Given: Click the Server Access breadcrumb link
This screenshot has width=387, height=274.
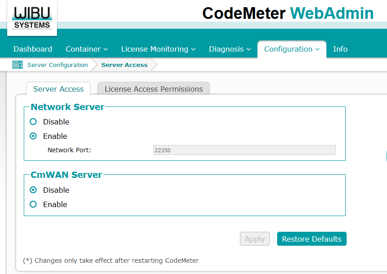Looking at the screenshot, I should tap(124, 65).
